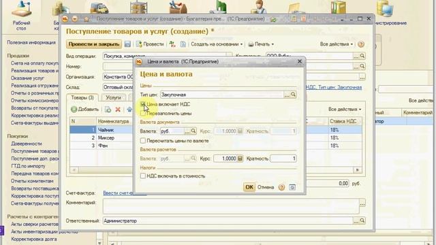The width and height of the screenshot is (436, 245).
Task: Switch to the Товары (3) tab
Action: coord(82,97)
